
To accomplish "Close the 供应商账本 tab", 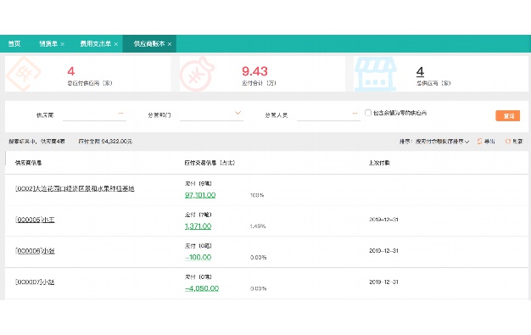I will 170,44.
